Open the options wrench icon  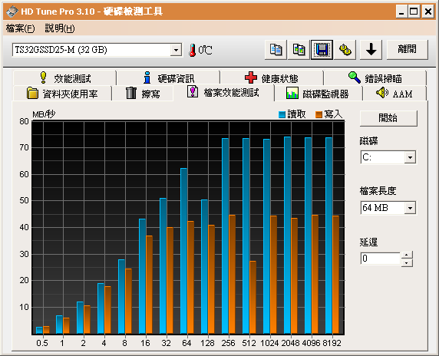pyautogui.click(x=345, y=50)
